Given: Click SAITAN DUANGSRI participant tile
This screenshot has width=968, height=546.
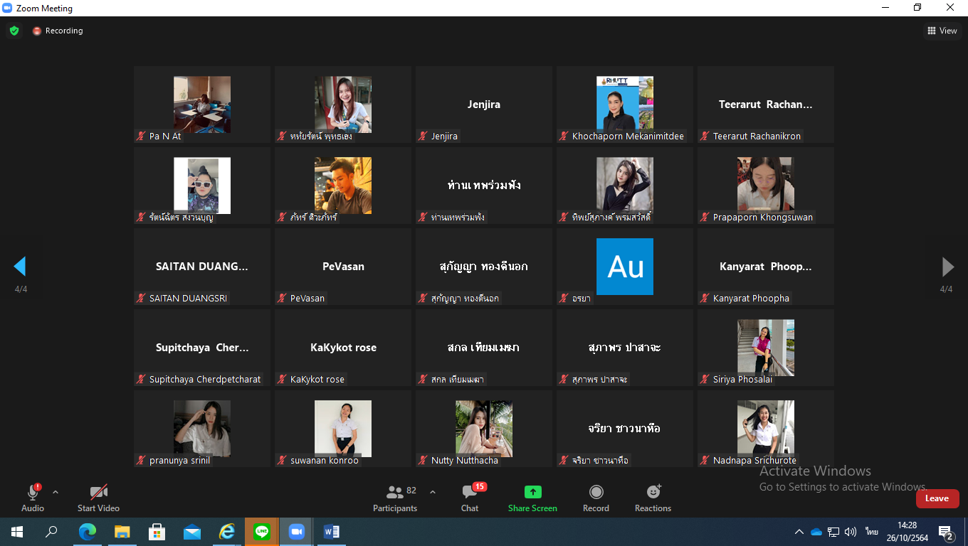Looking at the screenshot, I should click(x=202, y=267).
